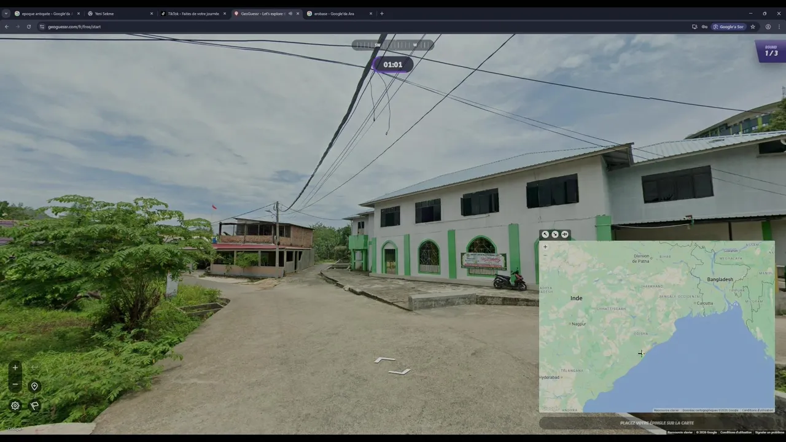Click Nagpur on the guess map
This screenshot has width=786, height=442.
point(578,324)
